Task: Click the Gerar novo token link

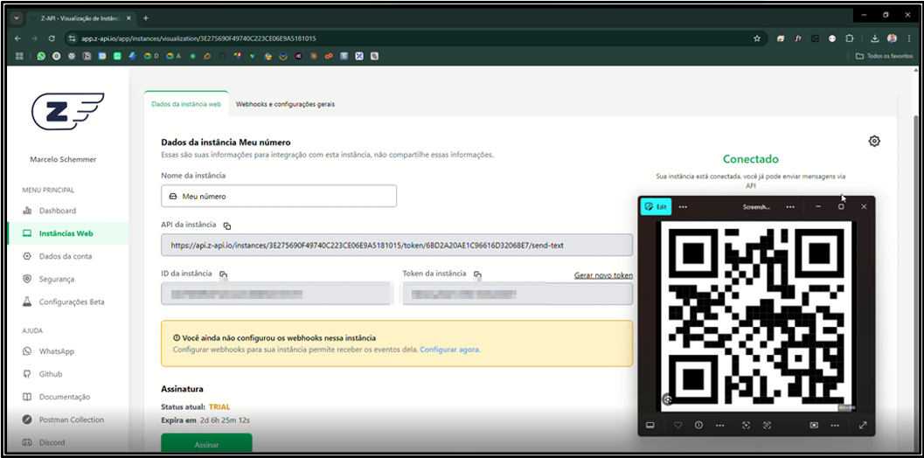Action: tap(603, 275)
